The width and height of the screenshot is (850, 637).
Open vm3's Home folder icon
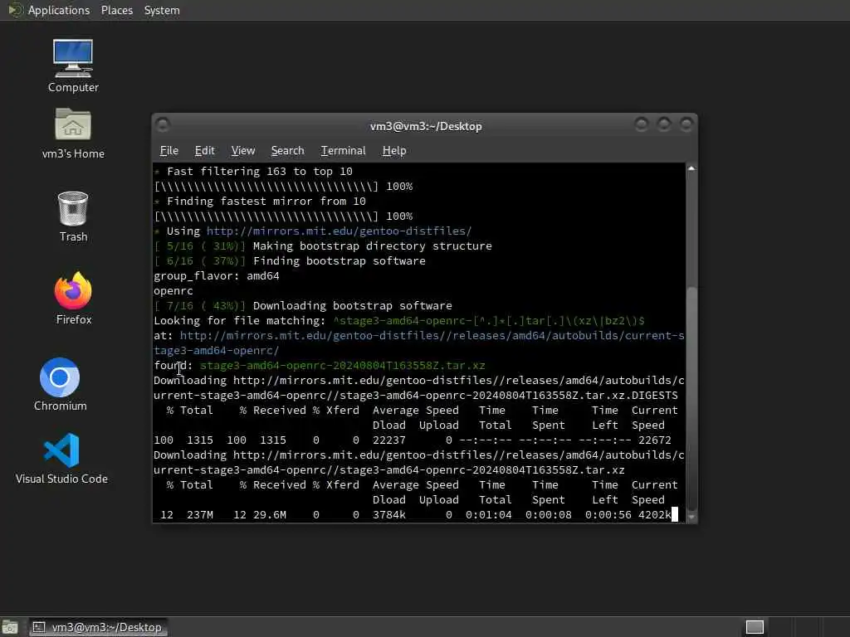click(73, 133)
